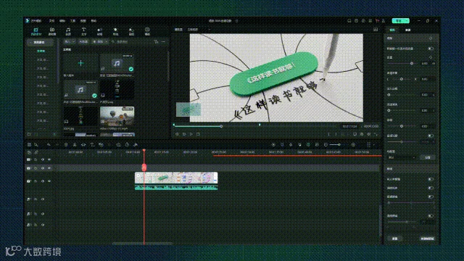Toggle auto normalize audio volume switch
464x261 pixels.
431,49
